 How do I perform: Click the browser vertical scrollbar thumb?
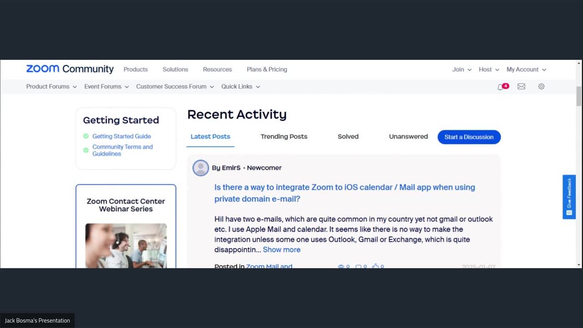tap(579, 96)
